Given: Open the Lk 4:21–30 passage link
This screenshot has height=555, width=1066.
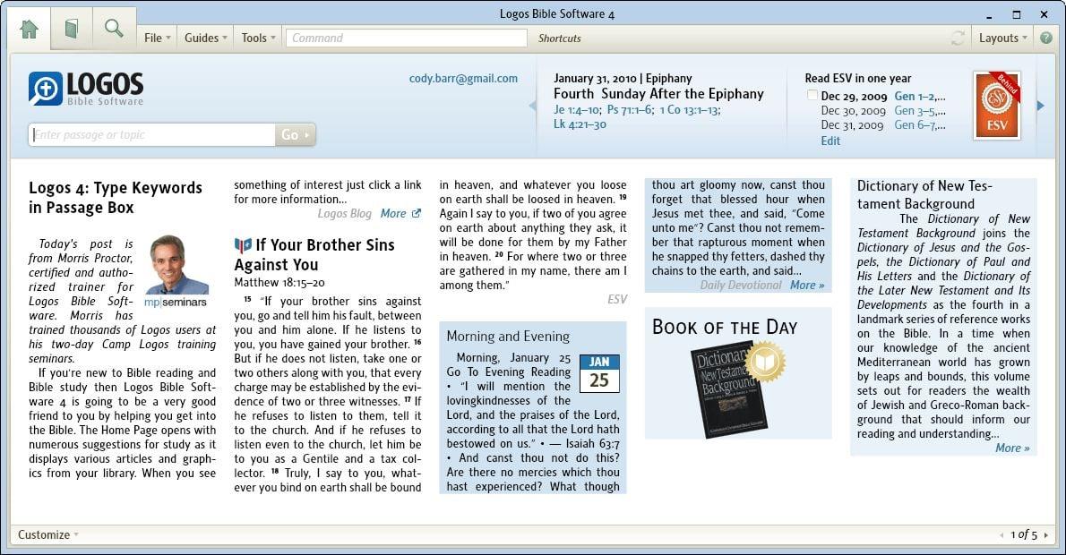Looking at the screenshot, I should pos(580,124).
